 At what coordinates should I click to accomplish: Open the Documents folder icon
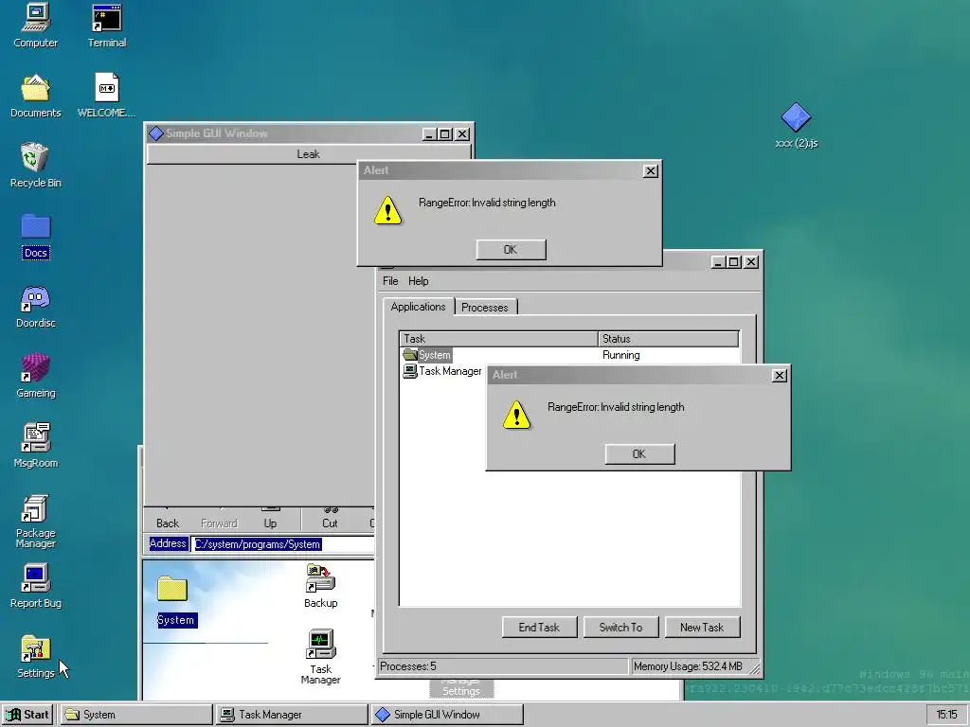coord(35,96)
